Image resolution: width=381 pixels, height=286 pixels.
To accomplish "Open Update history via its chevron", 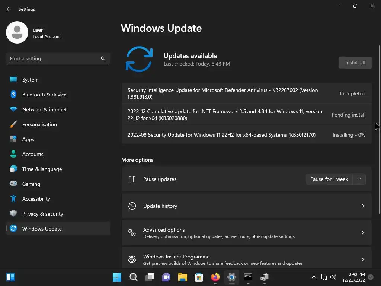I will tap(362, 206).
